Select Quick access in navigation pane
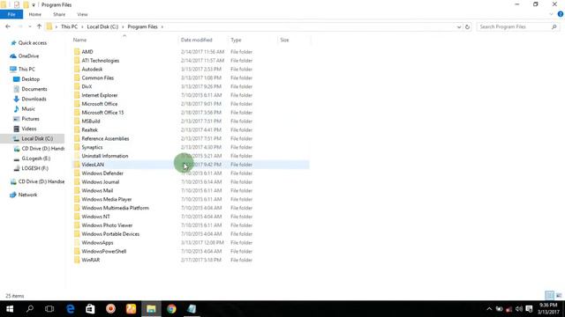Screen dimensions: 565x317 pyautogui.click(x=33, y=43)
